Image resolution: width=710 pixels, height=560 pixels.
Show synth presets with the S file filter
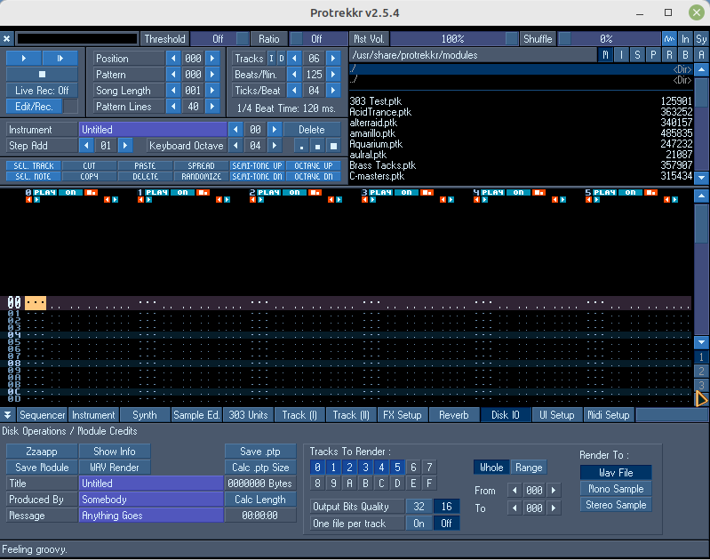pyautogui.click(x=637, y=55)
